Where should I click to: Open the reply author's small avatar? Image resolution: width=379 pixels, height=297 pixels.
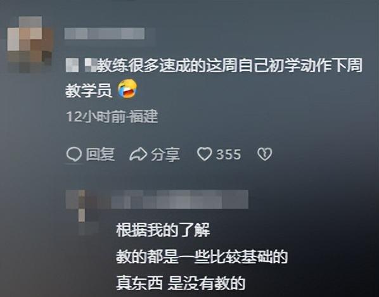82,213
